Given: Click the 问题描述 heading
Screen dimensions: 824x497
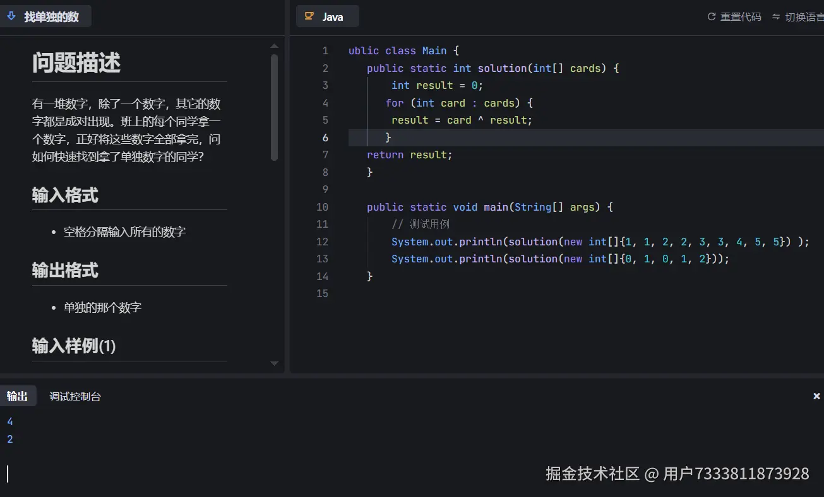Looking at the screenshot, I should [x=76, y=62].
